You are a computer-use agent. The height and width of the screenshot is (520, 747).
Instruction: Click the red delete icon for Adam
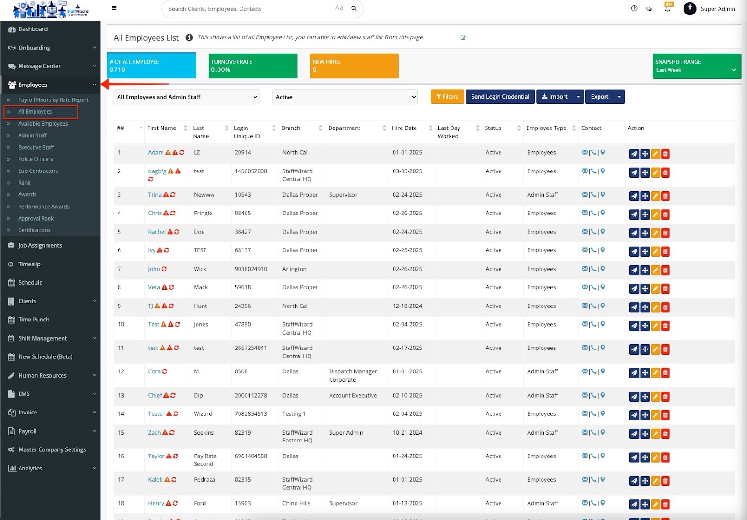click(x=666, y=154)
